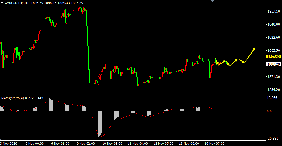The image size is (282, 146).
Task: Click the MACD value 0.227
Action: (29, 98)
